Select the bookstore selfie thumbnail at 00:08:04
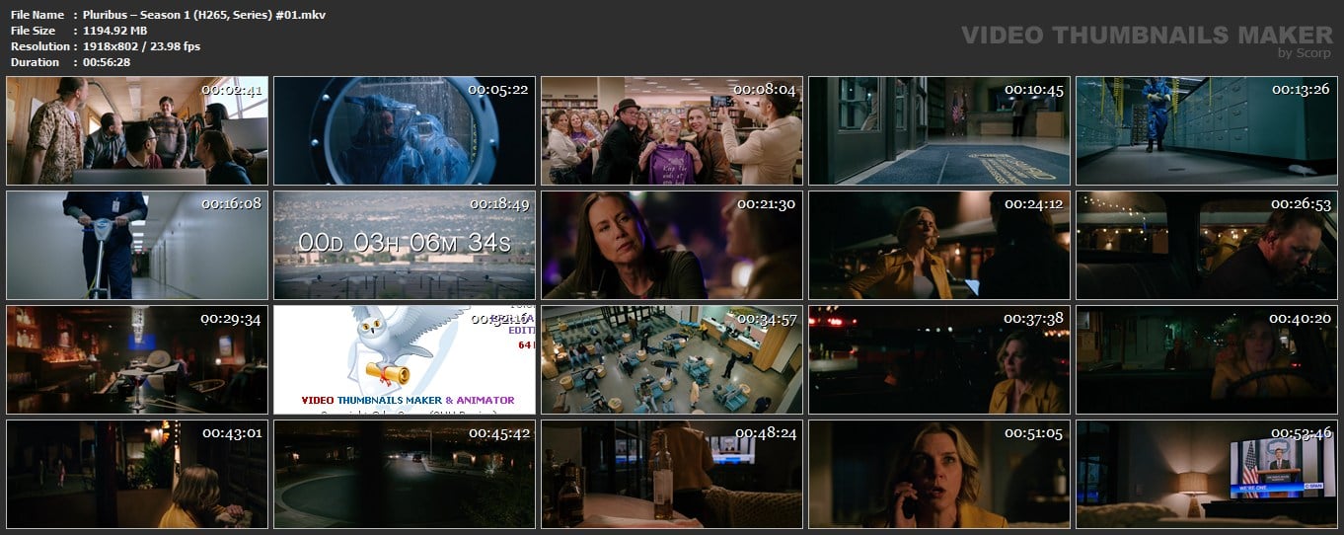The width and height of the screenshot is (1344, 535). 672,131
